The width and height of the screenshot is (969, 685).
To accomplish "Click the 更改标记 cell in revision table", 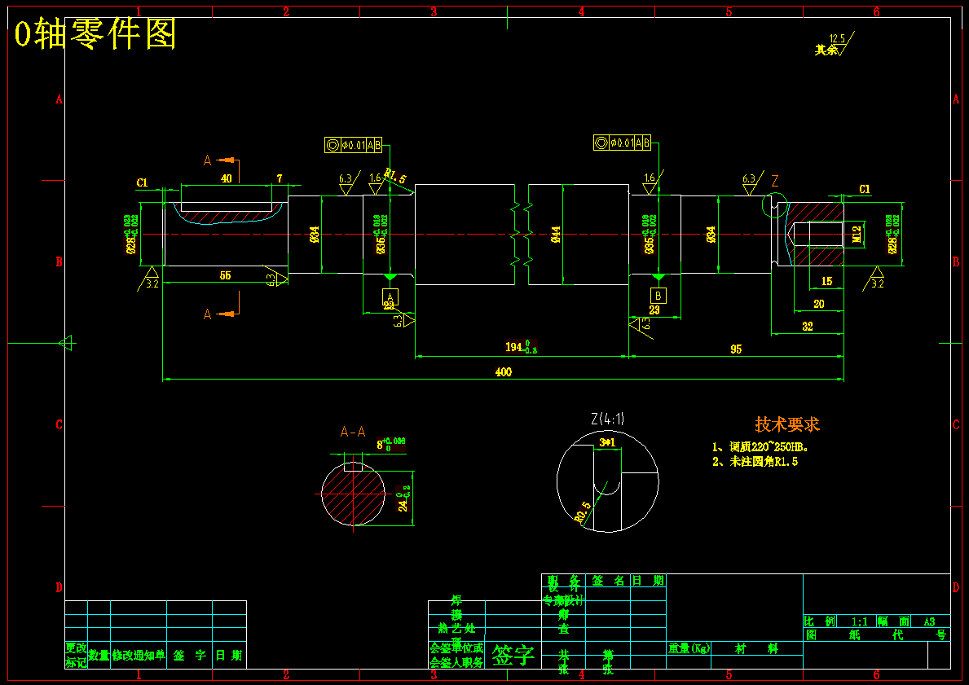I will (x=76, y=656).
